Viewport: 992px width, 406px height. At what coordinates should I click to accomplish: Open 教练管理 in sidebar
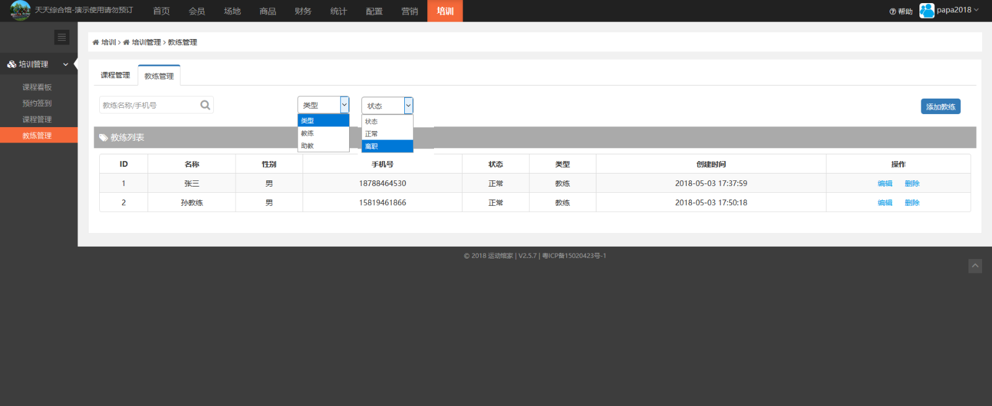(x=37, y=136)
